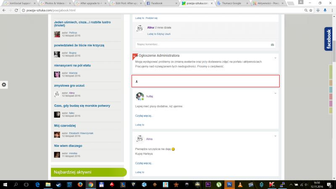The height and width of the screenshot is (189, 336).
Task: Click the 'Napisz komentarz...' input field
Action: pyautogui.click(x=202, y=44)
